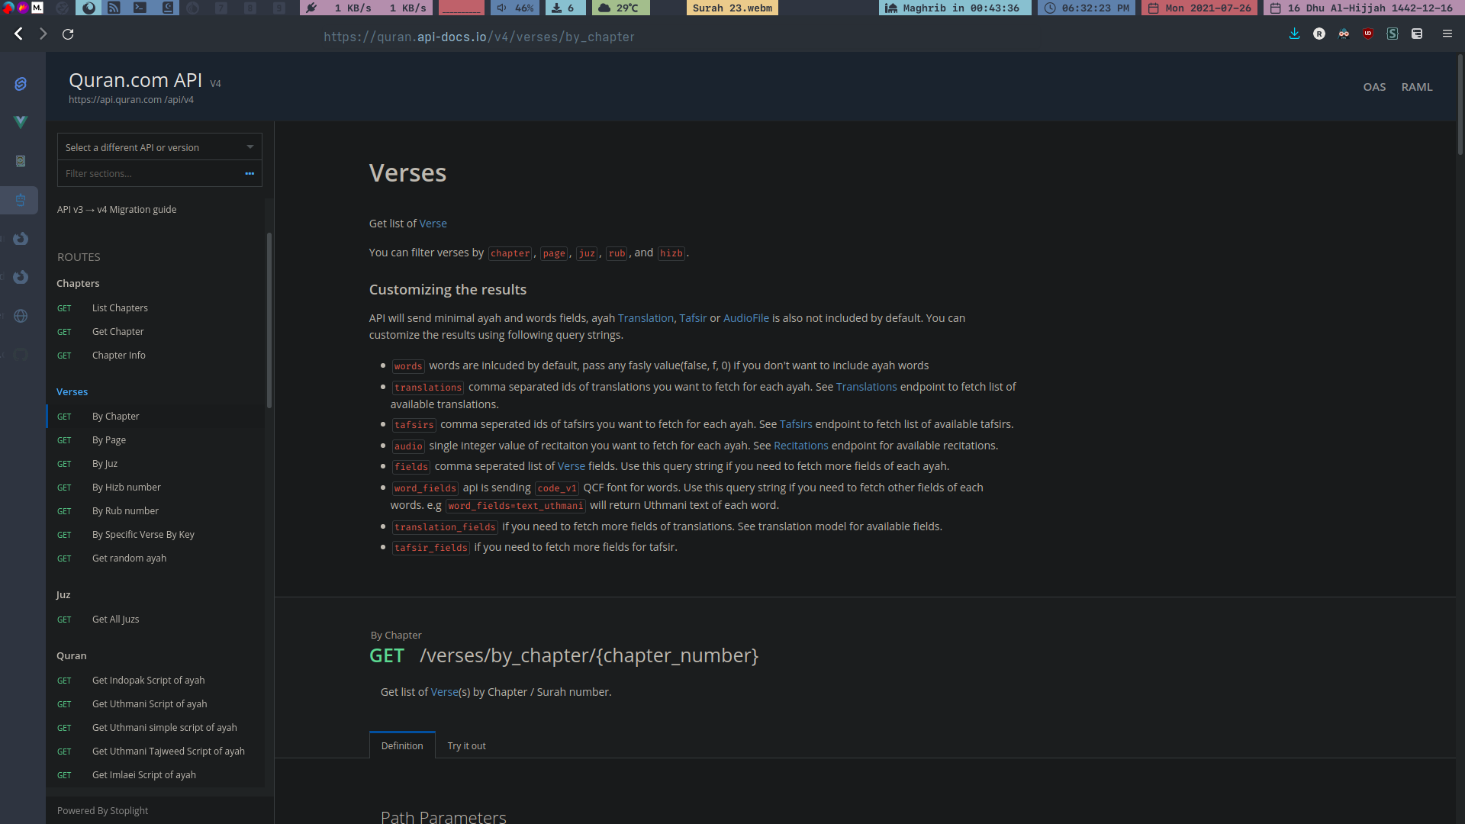Follow the Recitations endpoint link

(x=800, y=446)
